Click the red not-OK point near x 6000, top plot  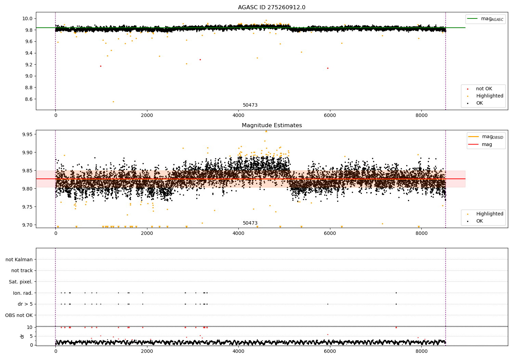(328, 68)
